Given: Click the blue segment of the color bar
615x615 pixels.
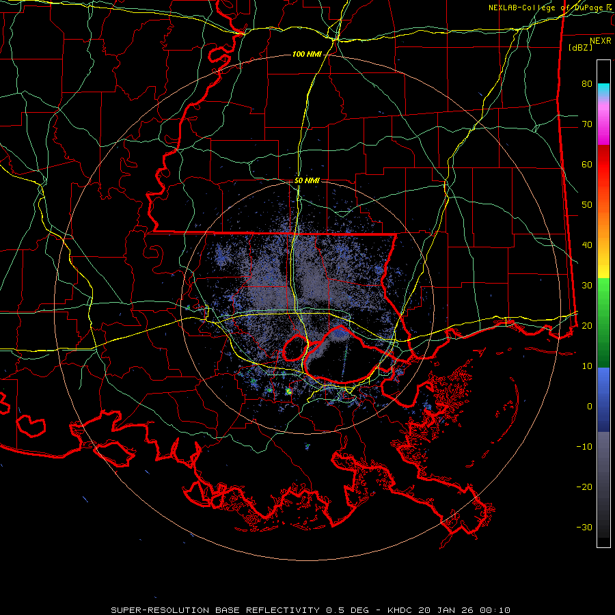Looking at the screenshot, I should (603, 400).
